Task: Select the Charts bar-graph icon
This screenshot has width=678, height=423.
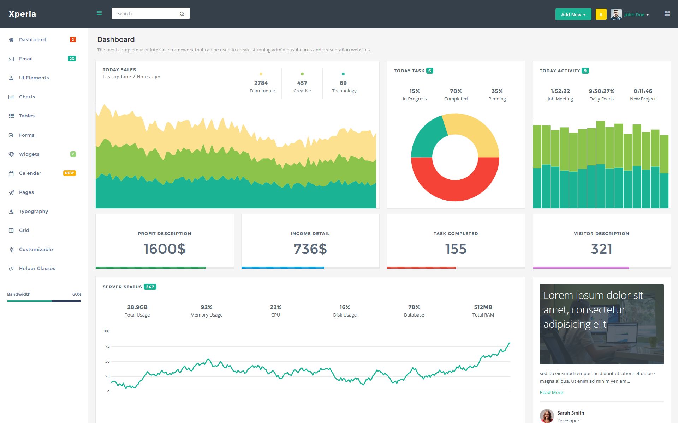Action: pyautogui.click(x=11, y=97)
